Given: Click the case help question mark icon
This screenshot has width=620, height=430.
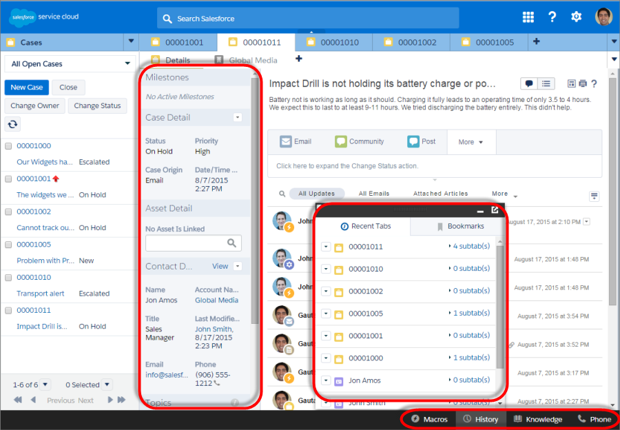Looking at the screenshot, I should (594, 83).
